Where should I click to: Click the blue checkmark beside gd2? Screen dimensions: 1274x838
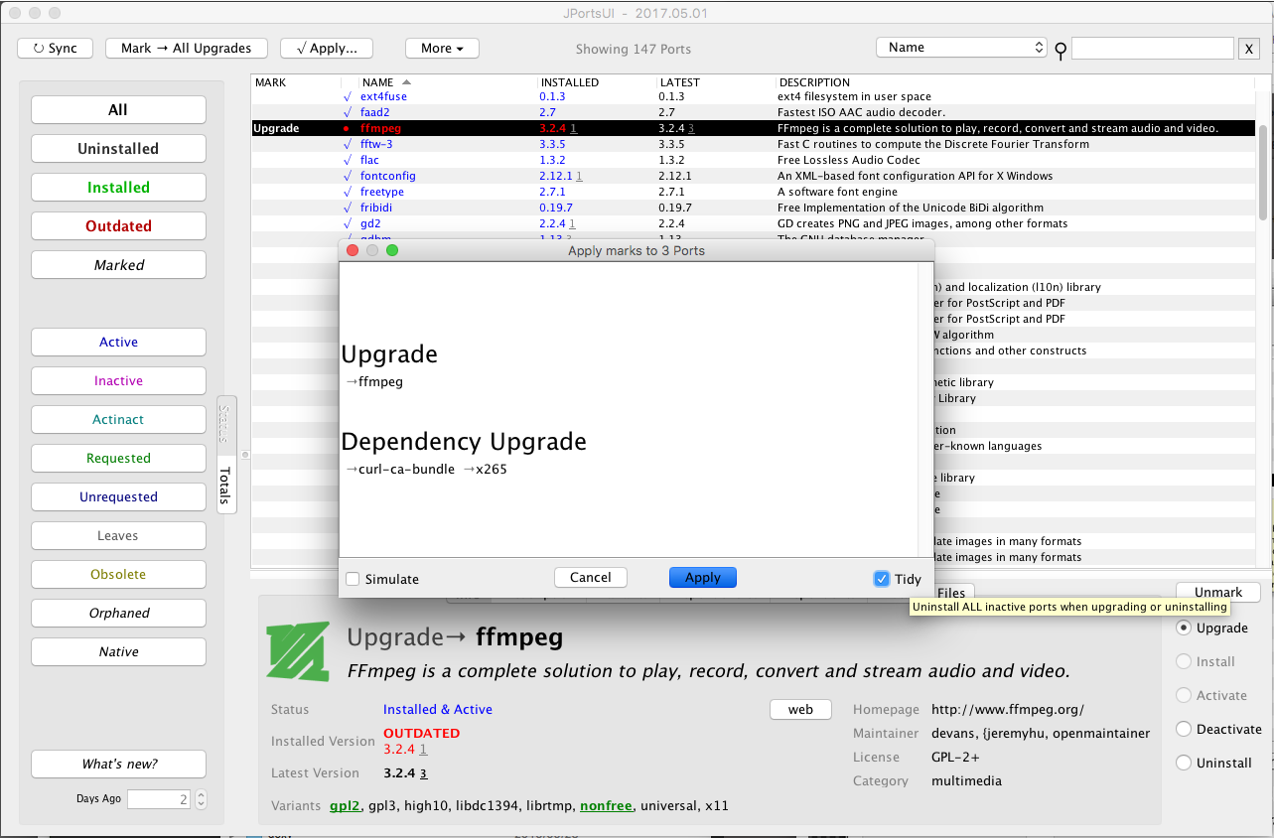tap(347, 223)
